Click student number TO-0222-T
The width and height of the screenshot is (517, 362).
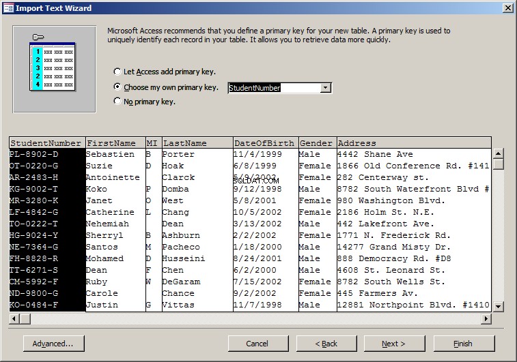pos(33,224)
